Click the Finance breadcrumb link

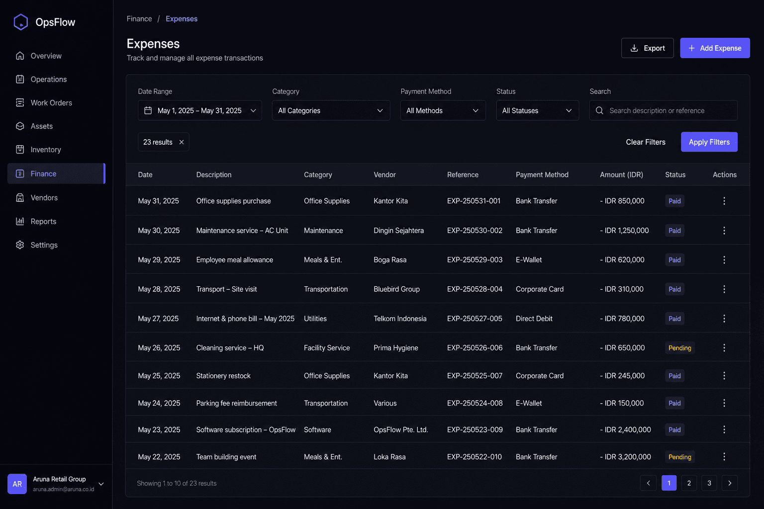point(139,19)
